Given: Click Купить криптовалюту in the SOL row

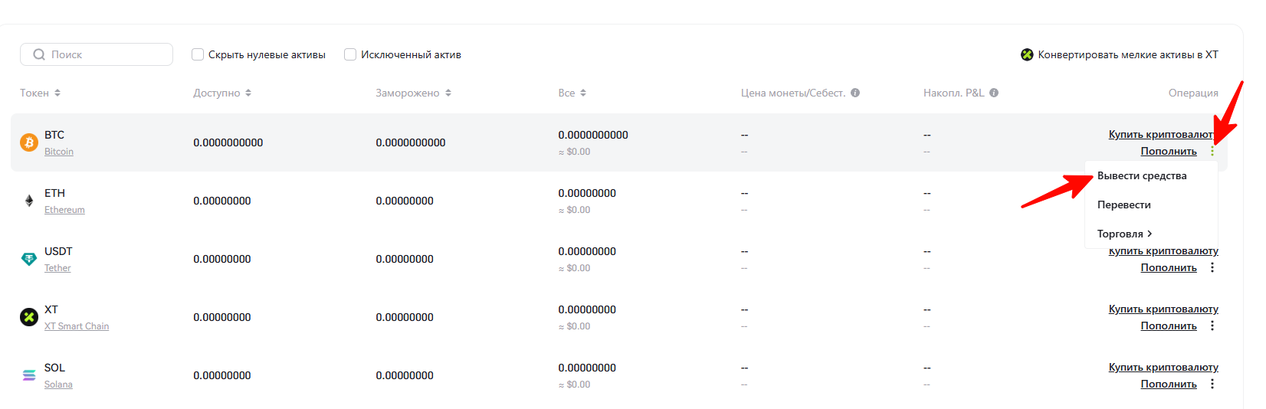Looking at the screenshot, I should pos(1163,367).
